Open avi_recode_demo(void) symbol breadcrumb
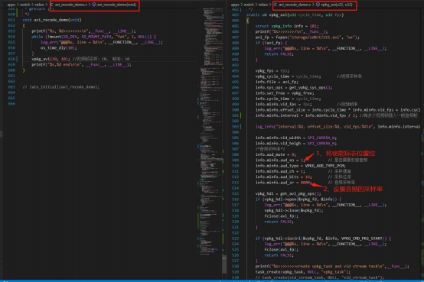The image size is (424, 282). [x=116, y=5]
